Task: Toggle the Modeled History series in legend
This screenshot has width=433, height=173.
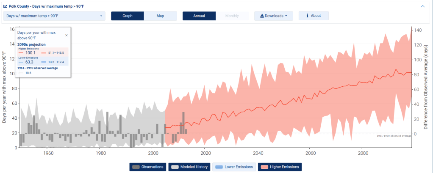Action: click(x=189, y=167)
